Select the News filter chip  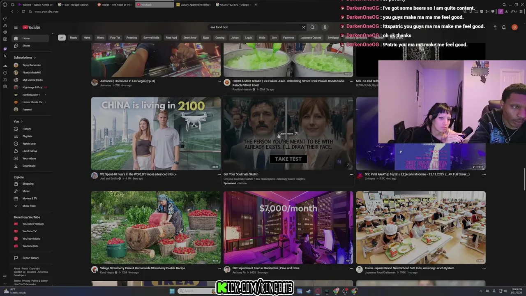[x=87, y=37]
